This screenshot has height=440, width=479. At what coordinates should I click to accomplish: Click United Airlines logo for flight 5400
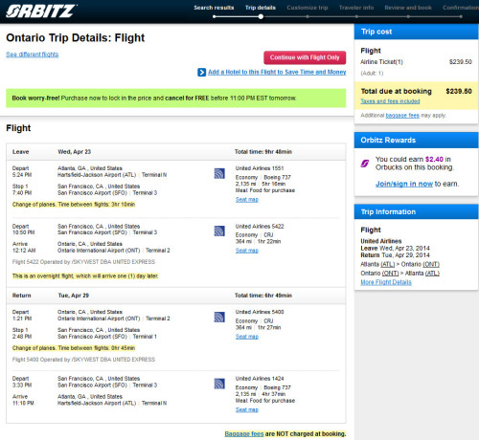219,317
